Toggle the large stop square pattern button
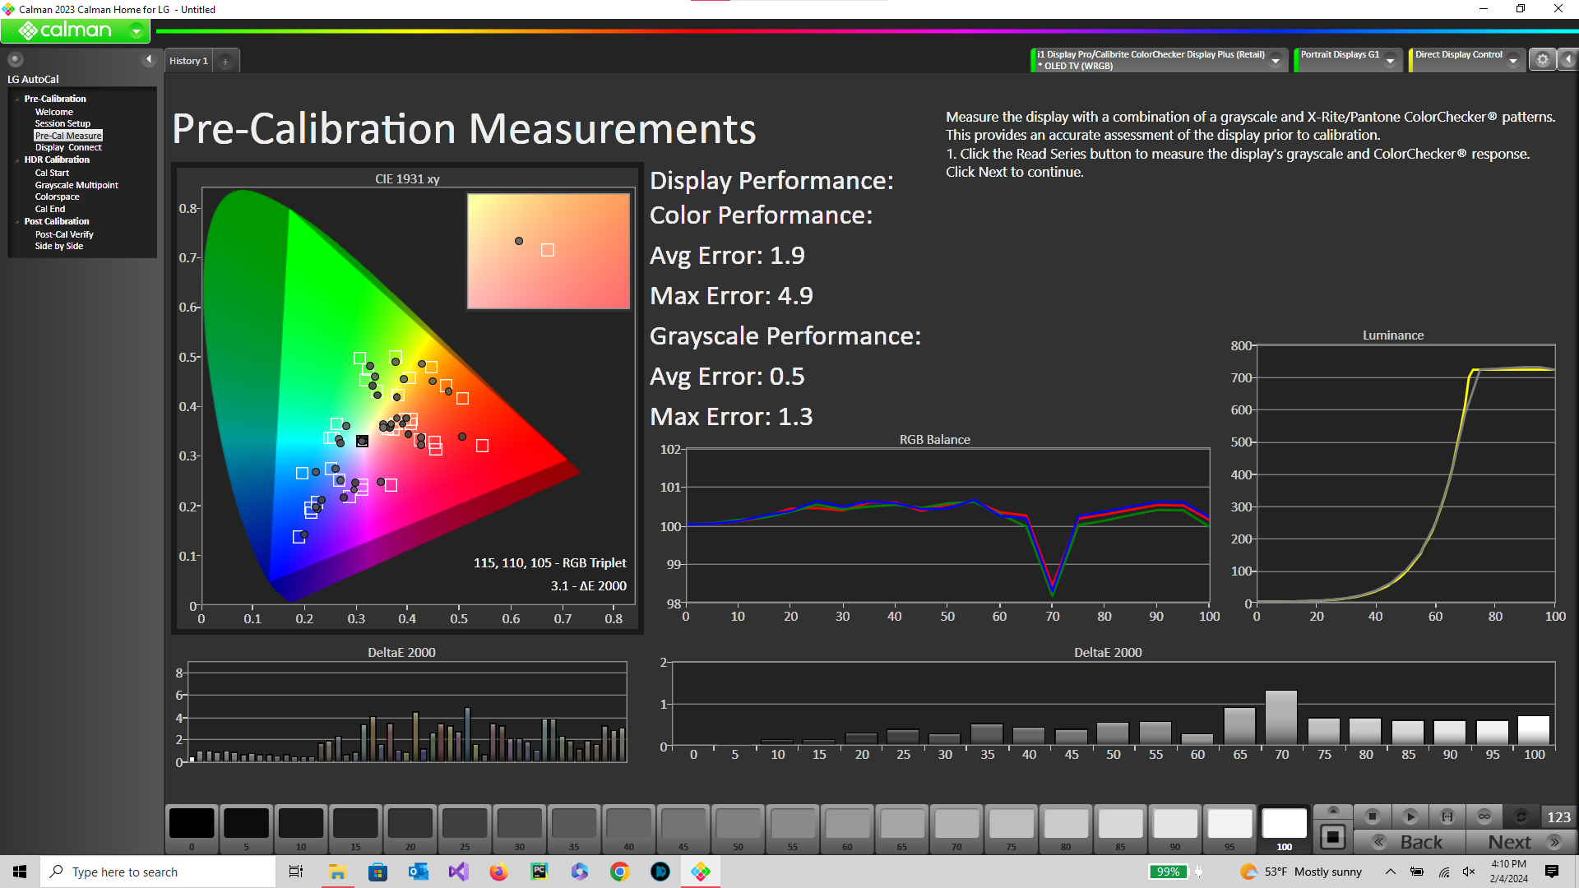1579x888 pixels. [1333, 838]
